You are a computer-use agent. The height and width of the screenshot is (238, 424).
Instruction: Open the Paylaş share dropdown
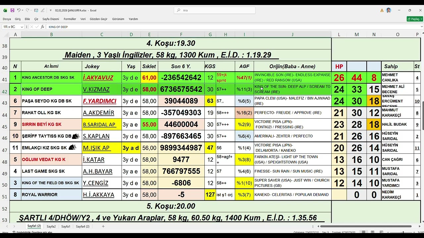(415, 19)
